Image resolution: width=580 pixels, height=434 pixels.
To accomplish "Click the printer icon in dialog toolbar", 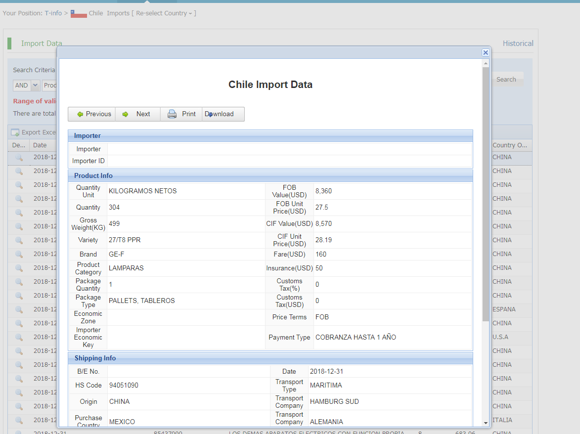I will click(x=172, y=114).
